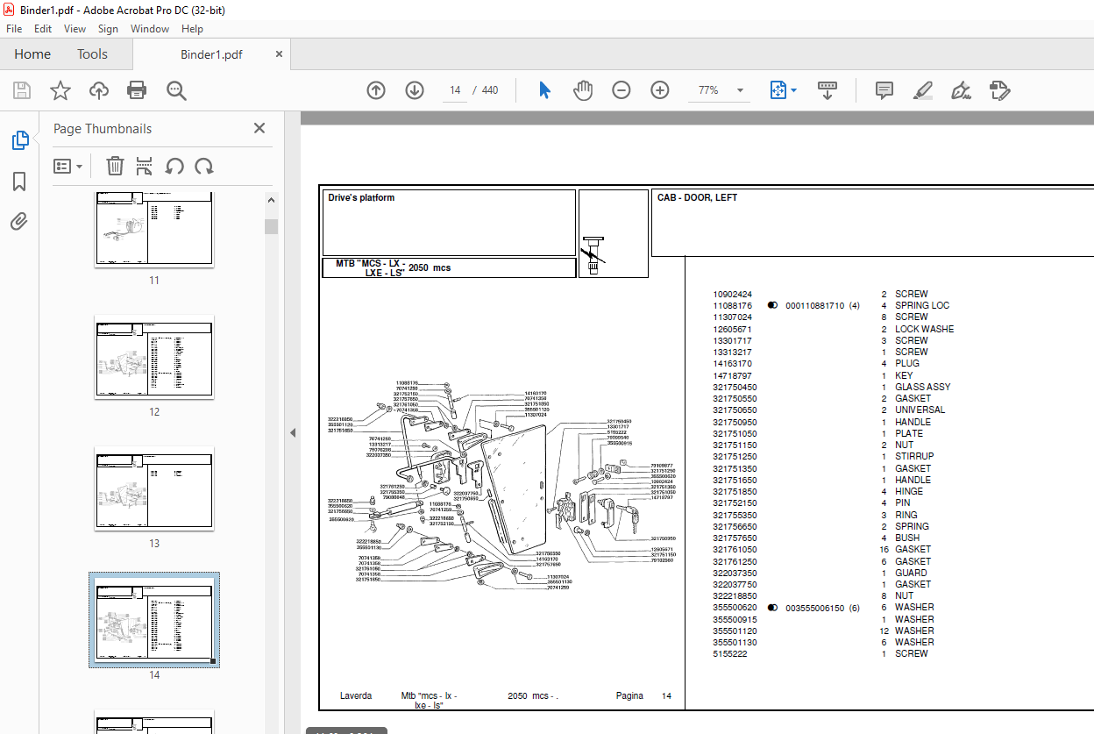
Task: Click the fit page view icon
Action: pyautogui.click(x=778, y=90)
